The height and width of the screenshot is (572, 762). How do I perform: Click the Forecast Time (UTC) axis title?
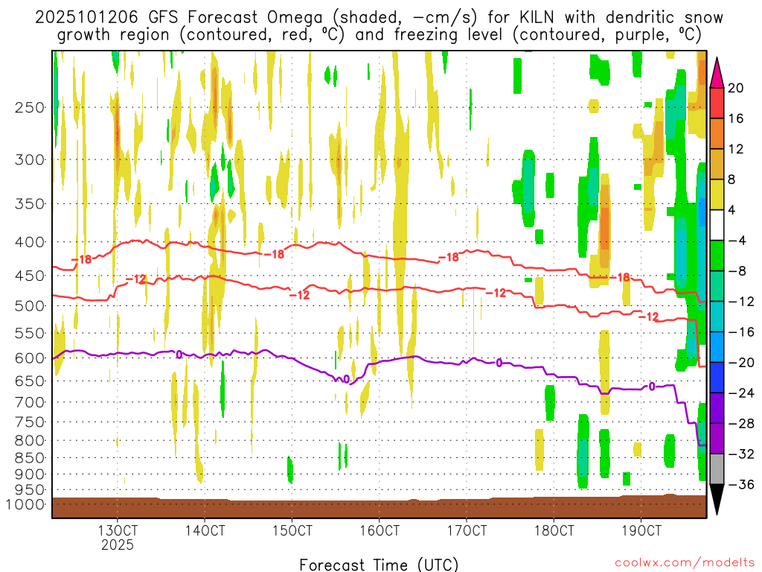click(x=379, y=565)
